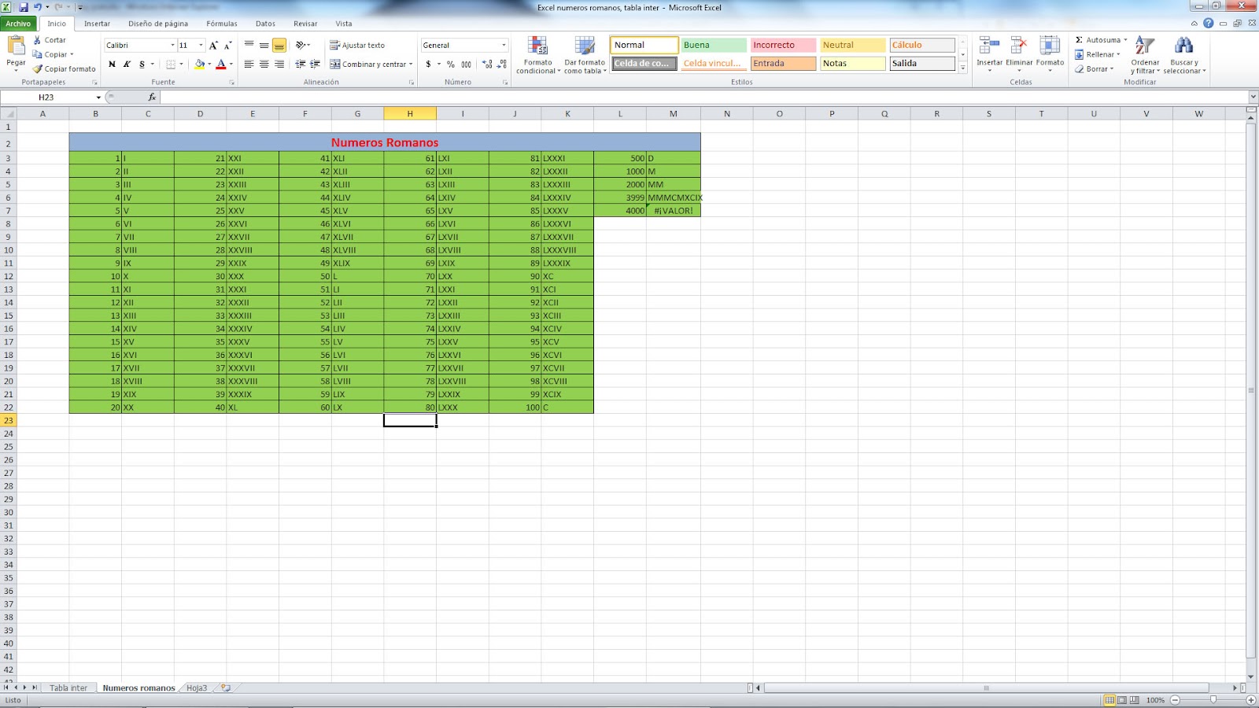Switch to the Tabla inter sheet

[68, 688]
